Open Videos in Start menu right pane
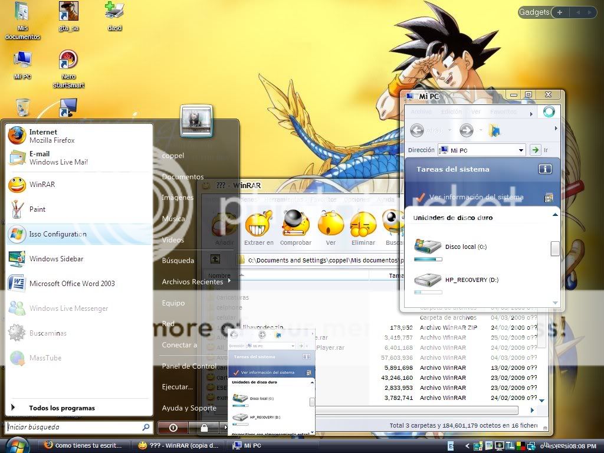The width and height of the screenshot is (604, 453). 173,239
